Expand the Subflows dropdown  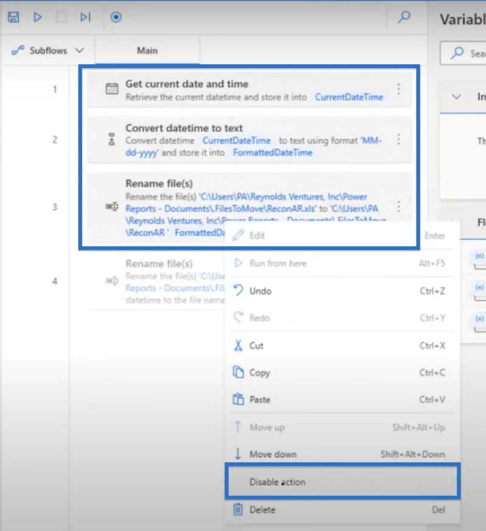click(x=48, y=51)
